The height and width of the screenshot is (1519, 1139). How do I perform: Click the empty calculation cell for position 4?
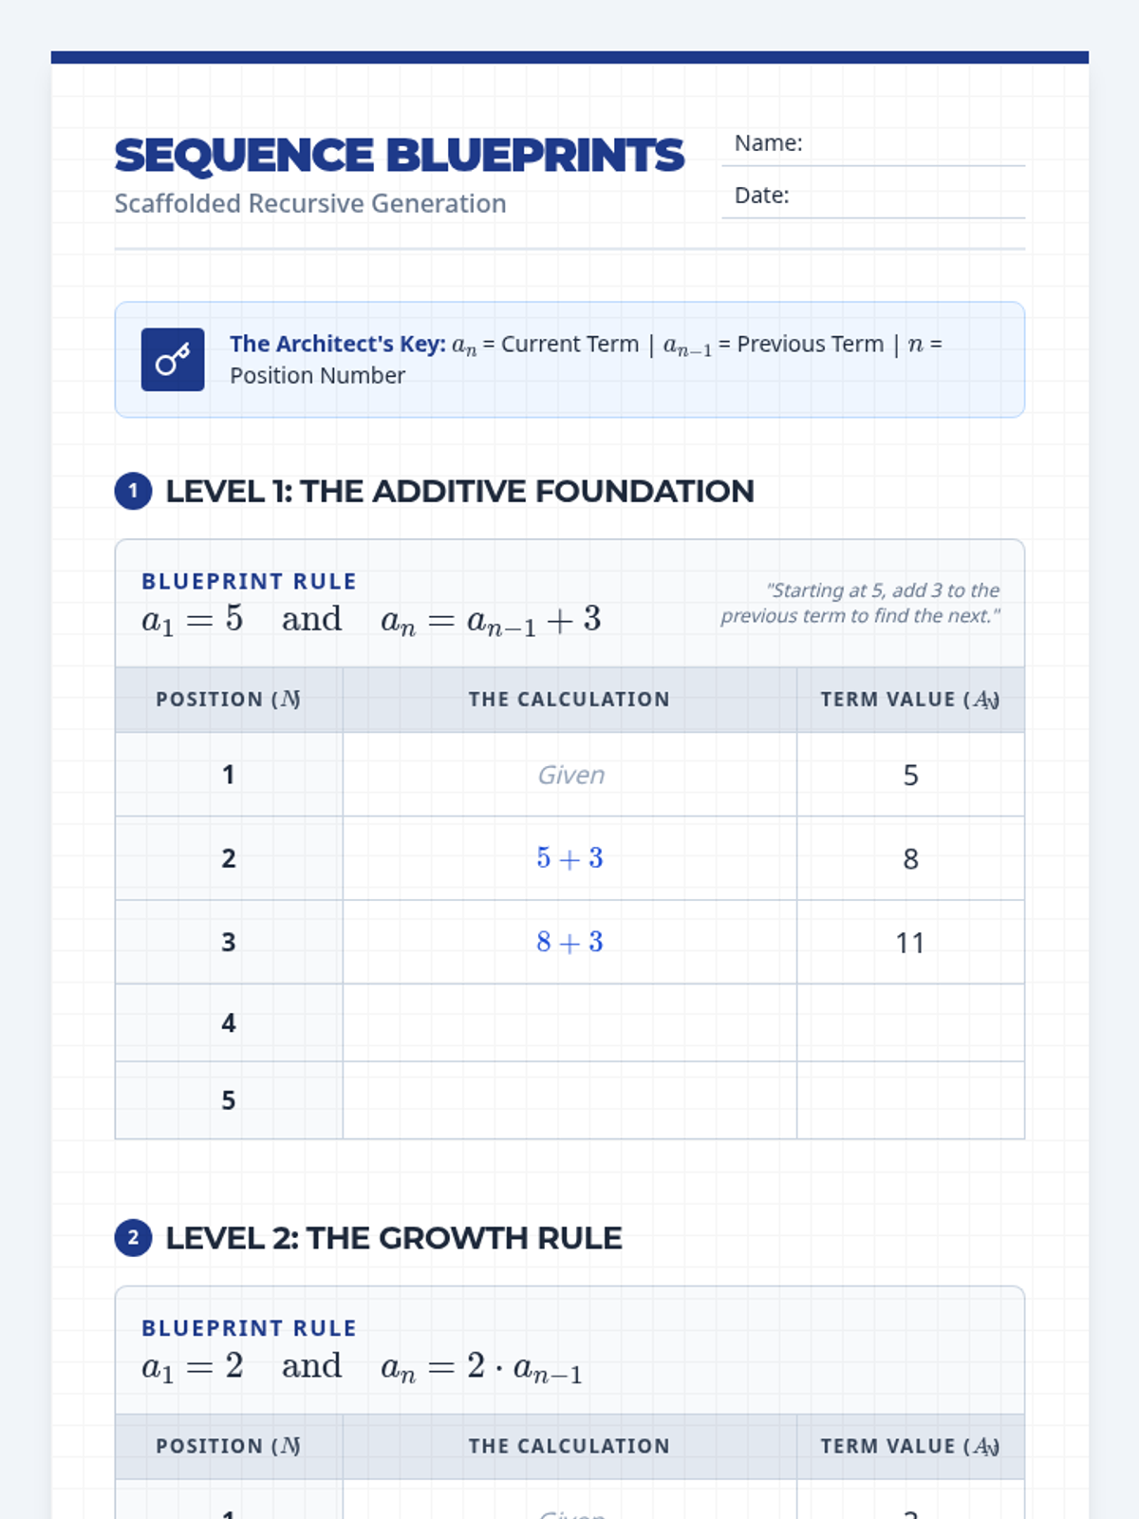[x=569, y=1023]
